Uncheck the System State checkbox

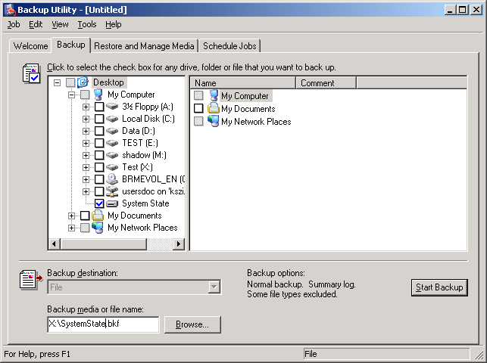coord(99,203)
